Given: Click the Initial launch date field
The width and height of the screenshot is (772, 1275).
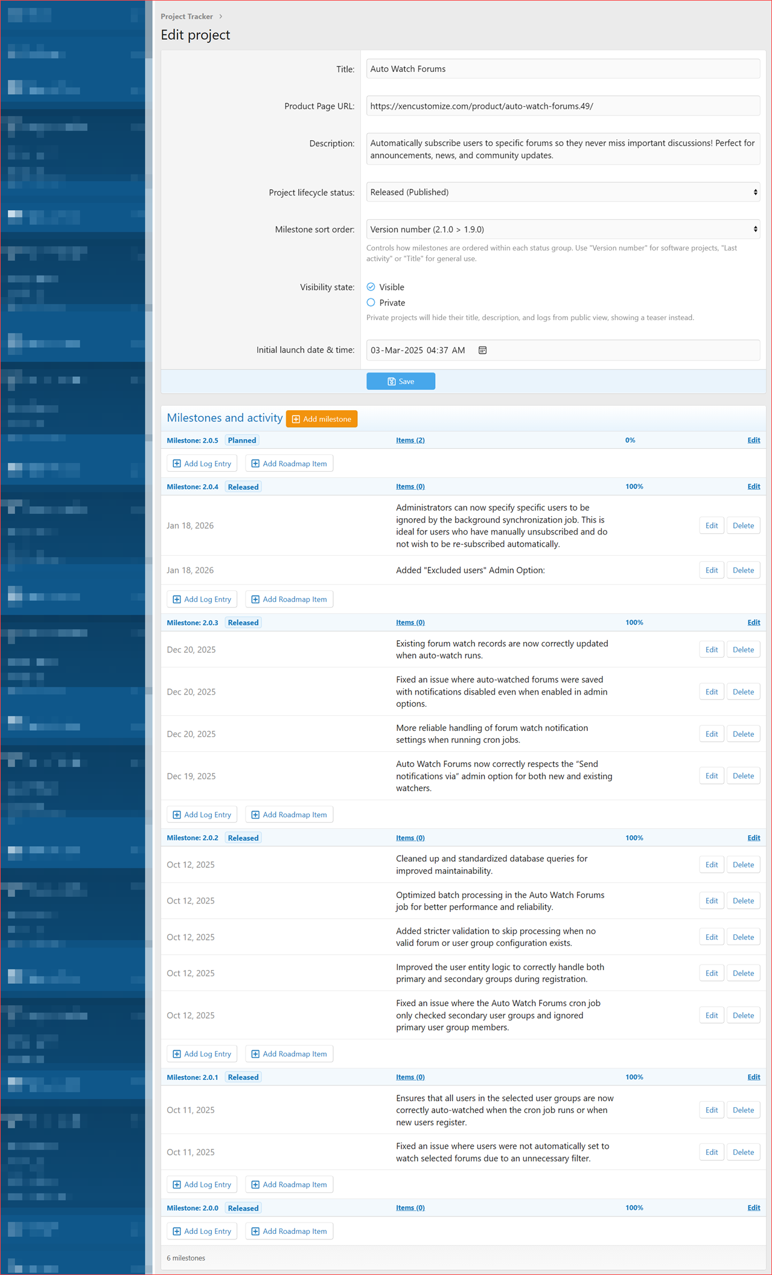Looking at the screenshot, I should tap(563, 350).
